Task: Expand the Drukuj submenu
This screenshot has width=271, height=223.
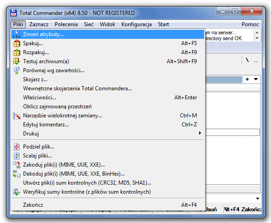Action: pyautogui.click(x=107, y=134)
